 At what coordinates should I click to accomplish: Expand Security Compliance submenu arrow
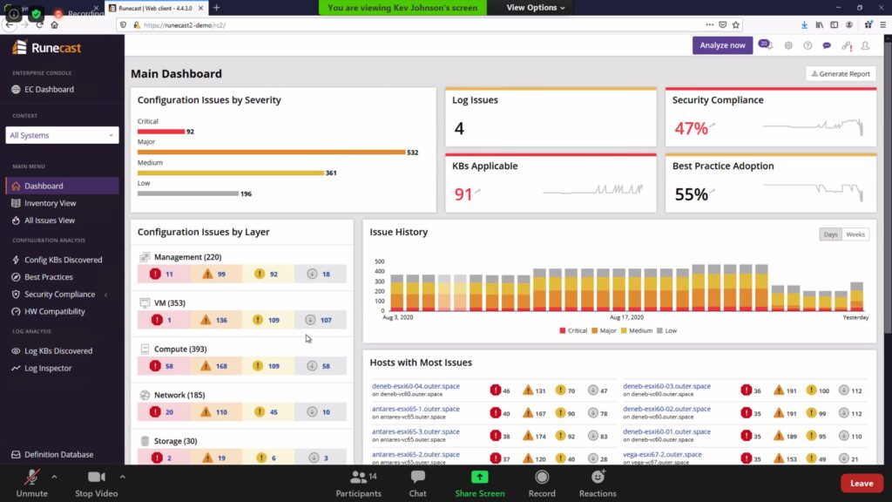[x=105, y=295]
